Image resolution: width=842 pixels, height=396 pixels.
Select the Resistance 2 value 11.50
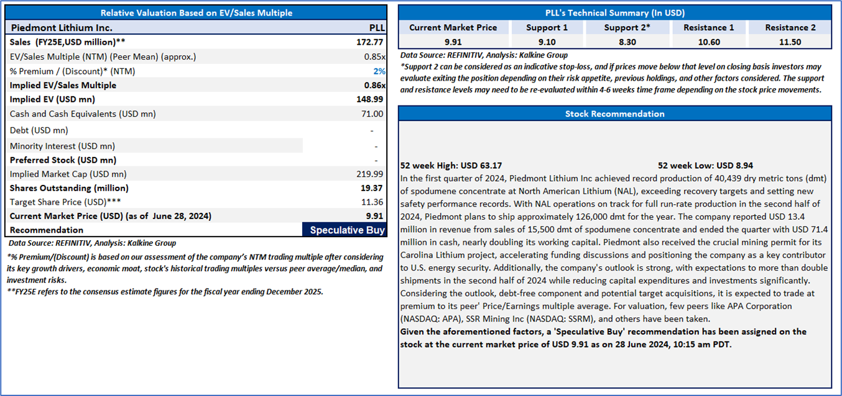790,42
